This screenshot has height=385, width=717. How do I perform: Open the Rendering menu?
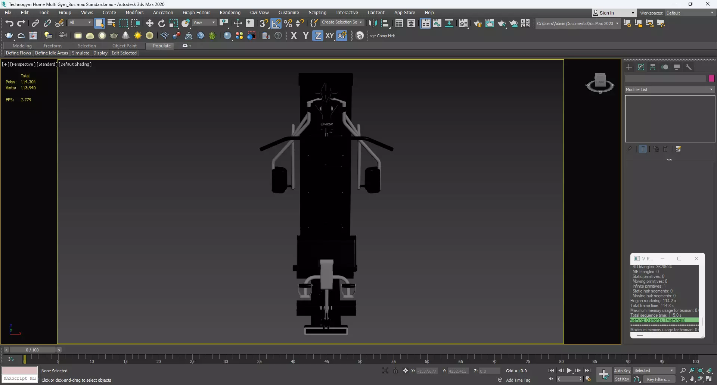230,13
